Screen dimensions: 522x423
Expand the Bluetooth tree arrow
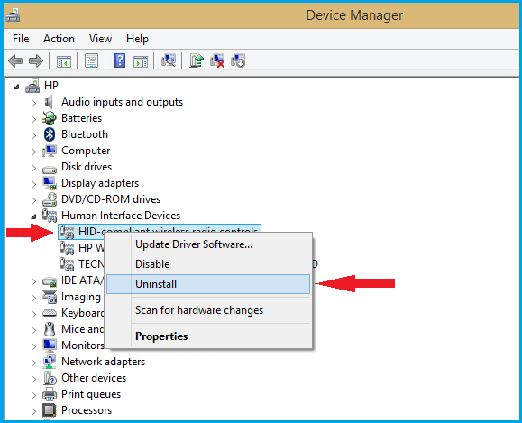coord(33,135)
